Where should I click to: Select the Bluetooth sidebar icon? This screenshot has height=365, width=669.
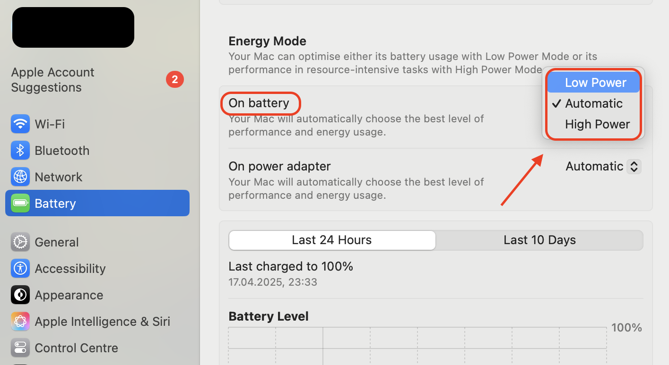[20, 150]
